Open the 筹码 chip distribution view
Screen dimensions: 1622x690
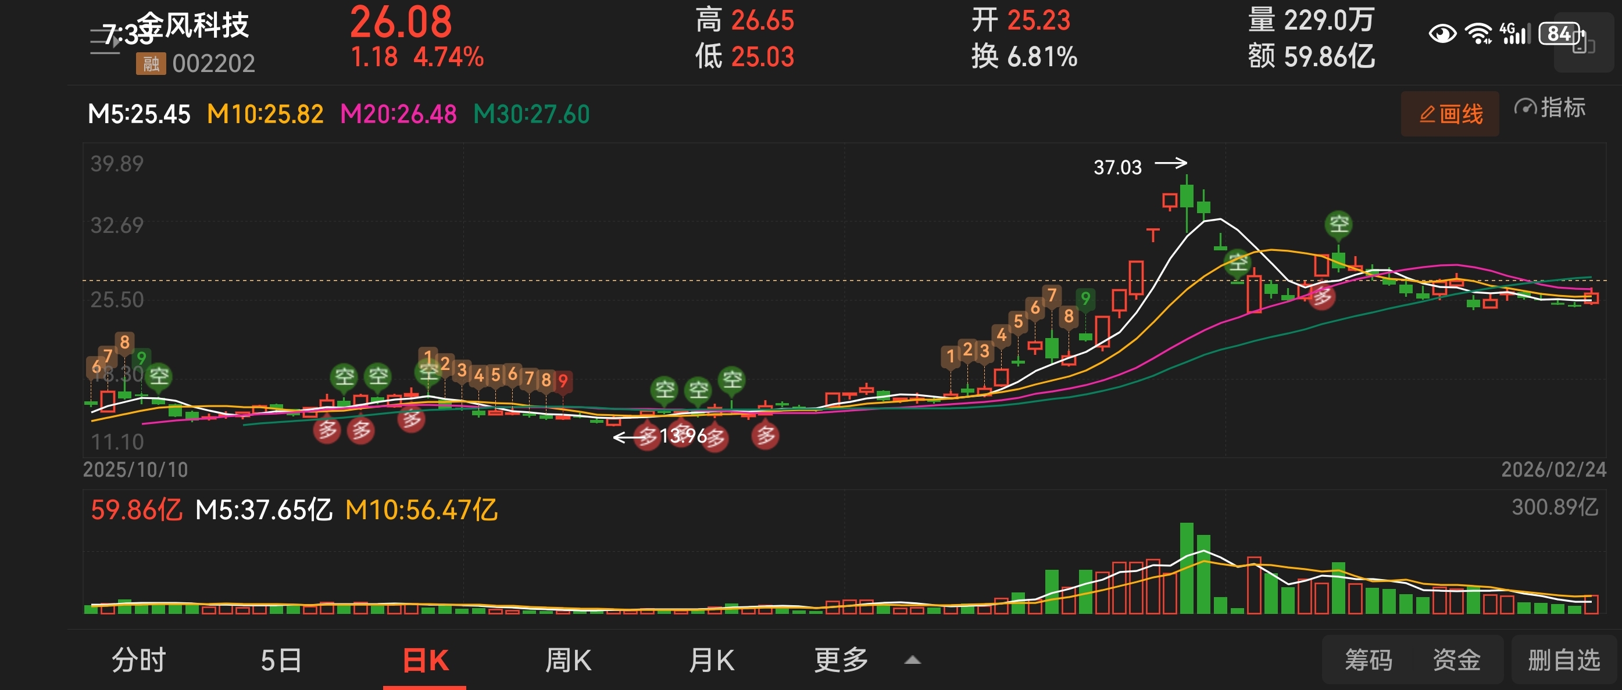pyautogui.click(x=1369, y=660)
